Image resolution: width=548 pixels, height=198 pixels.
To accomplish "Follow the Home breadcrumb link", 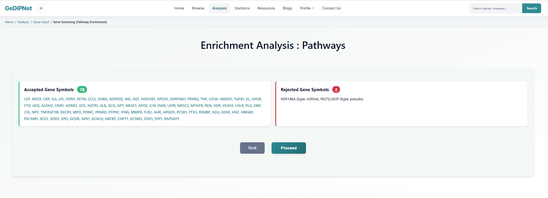I will click(9, 22).
